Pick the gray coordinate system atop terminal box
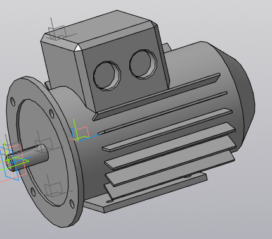Viewport: 272px width, 239px height. (x=60, y=32)
